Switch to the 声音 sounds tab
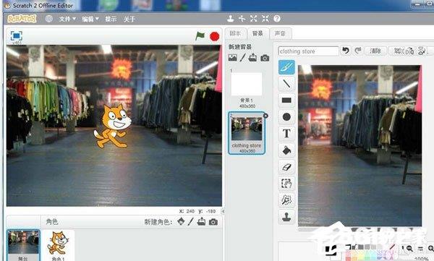The image size is (434, 261). point(280,33)
